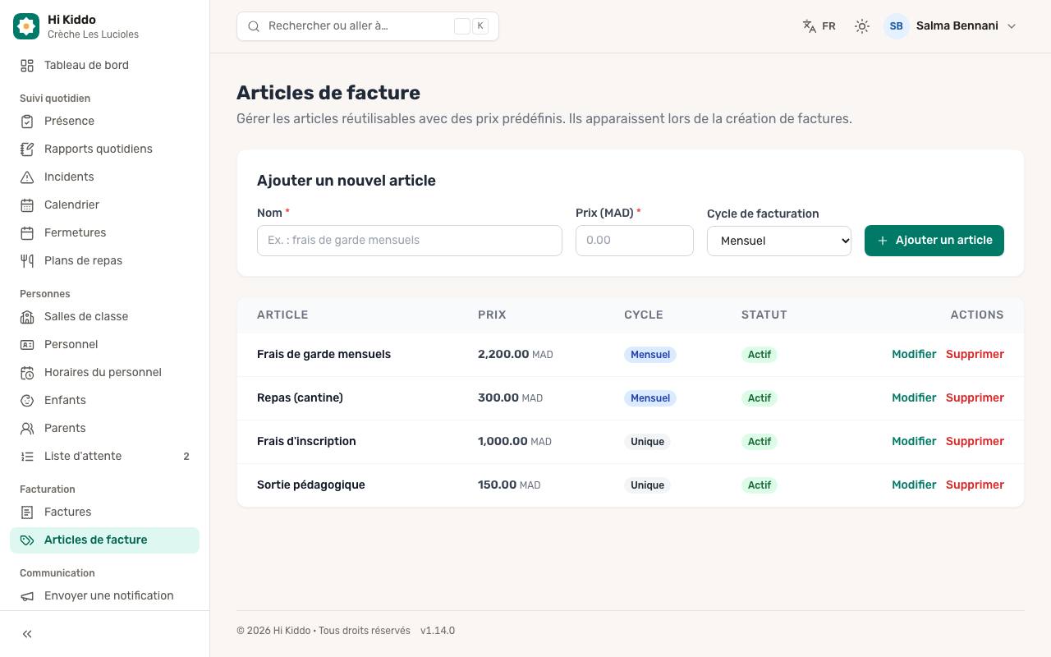Open Tableau de bord dashboard icon
The width and height of the screenshot is (1051, 657).
[27, 66]
